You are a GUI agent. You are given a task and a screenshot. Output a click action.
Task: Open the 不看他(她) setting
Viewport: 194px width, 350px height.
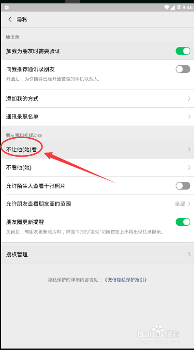(x=97, y=168)
